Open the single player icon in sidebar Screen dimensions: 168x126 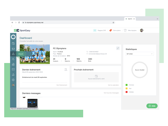13,59
